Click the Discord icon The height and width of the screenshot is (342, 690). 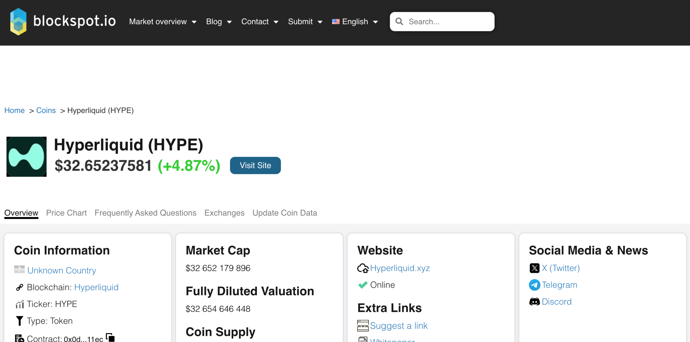tap(534, 302)
